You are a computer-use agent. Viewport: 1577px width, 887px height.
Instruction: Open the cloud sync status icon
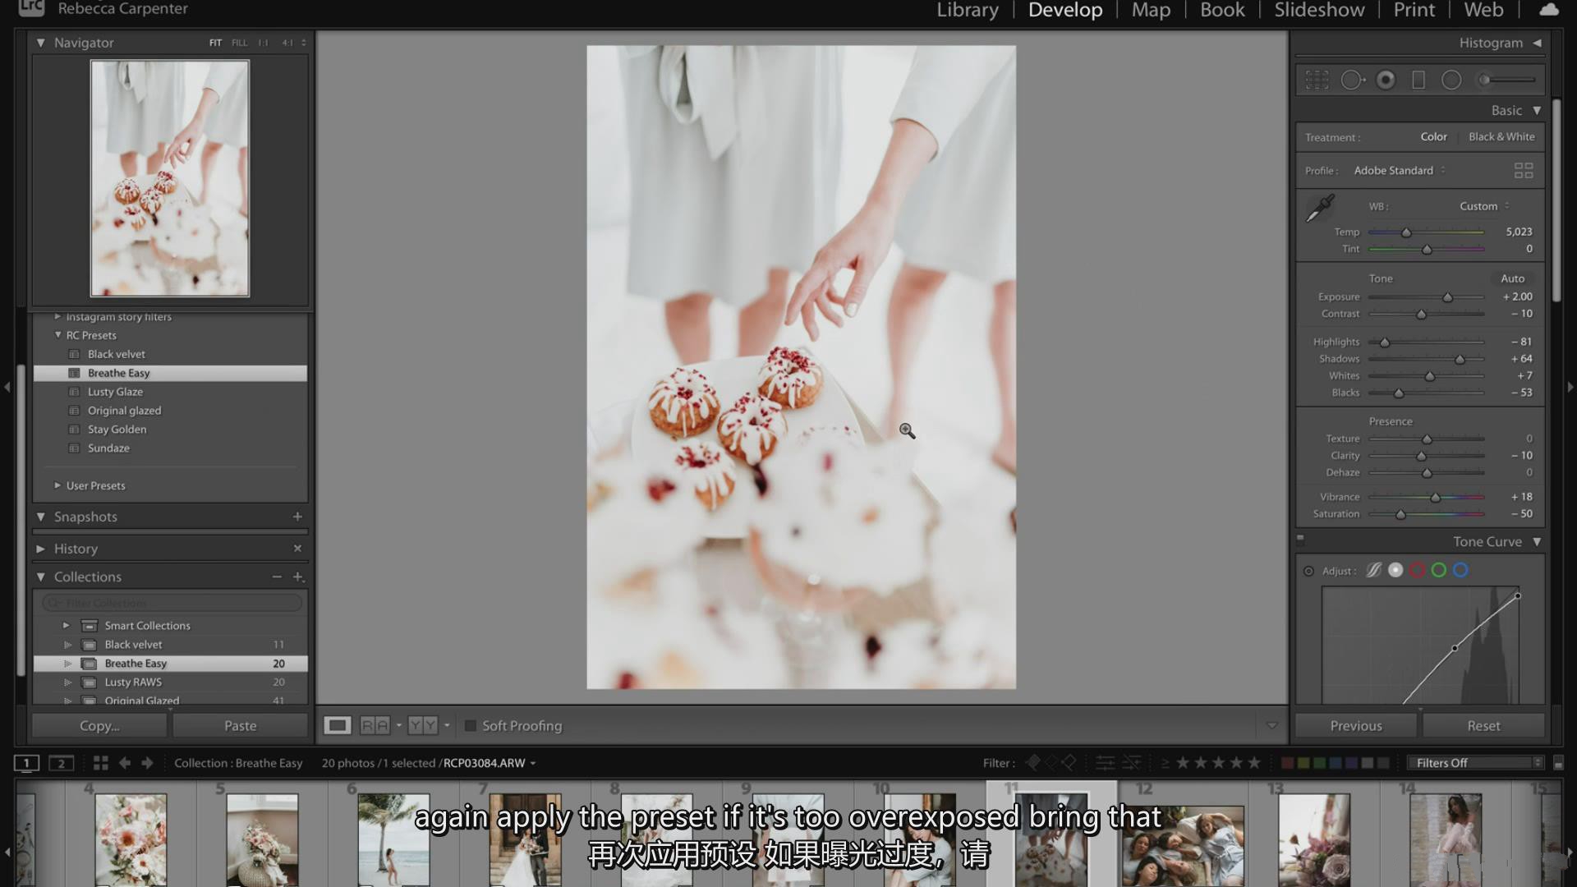click(x=1548, y=10)
